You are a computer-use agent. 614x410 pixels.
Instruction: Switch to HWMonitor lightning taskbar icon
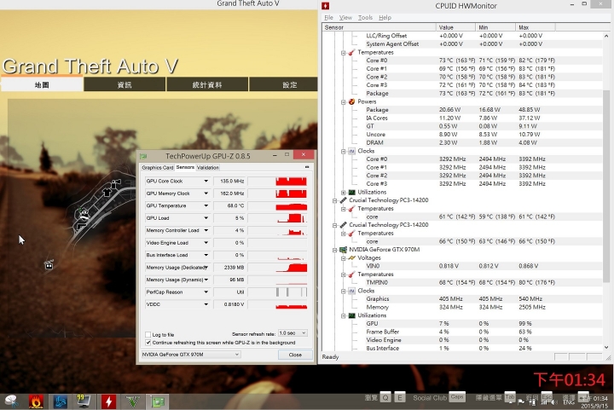108,401
